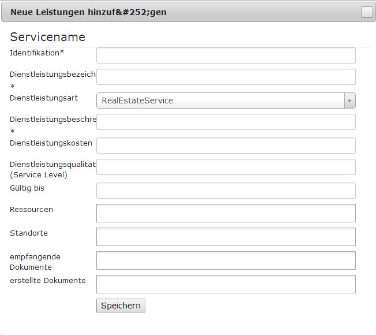Click the Identifikation label
The height and width of the screenshot is (335, 376).
pyautogui.click(x=37, y=53)
